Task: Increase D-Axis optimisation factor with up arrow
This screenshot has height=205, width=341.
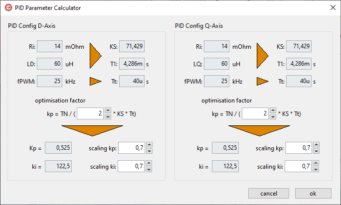Action: click(108, 110)
